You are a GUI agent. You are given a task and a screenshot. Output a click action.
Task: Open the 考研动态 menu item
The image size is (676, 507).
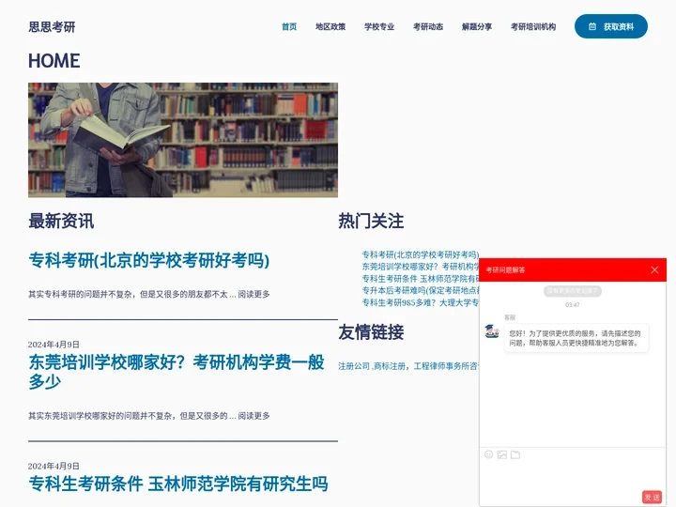click(x=428, y=26)
